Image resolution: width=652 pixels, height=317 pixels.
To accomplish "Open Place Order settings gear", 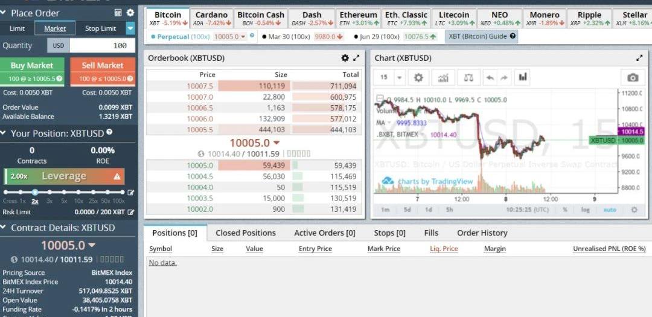I will (x=130, y=13).
